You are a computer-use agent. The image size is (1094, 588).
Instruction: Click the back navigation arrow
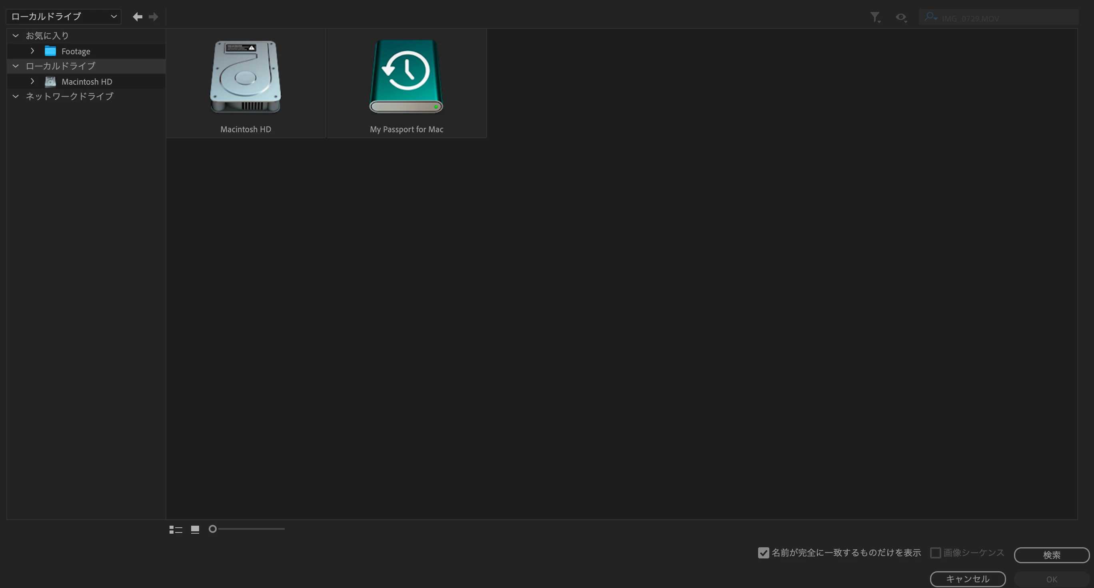[137, 16]
